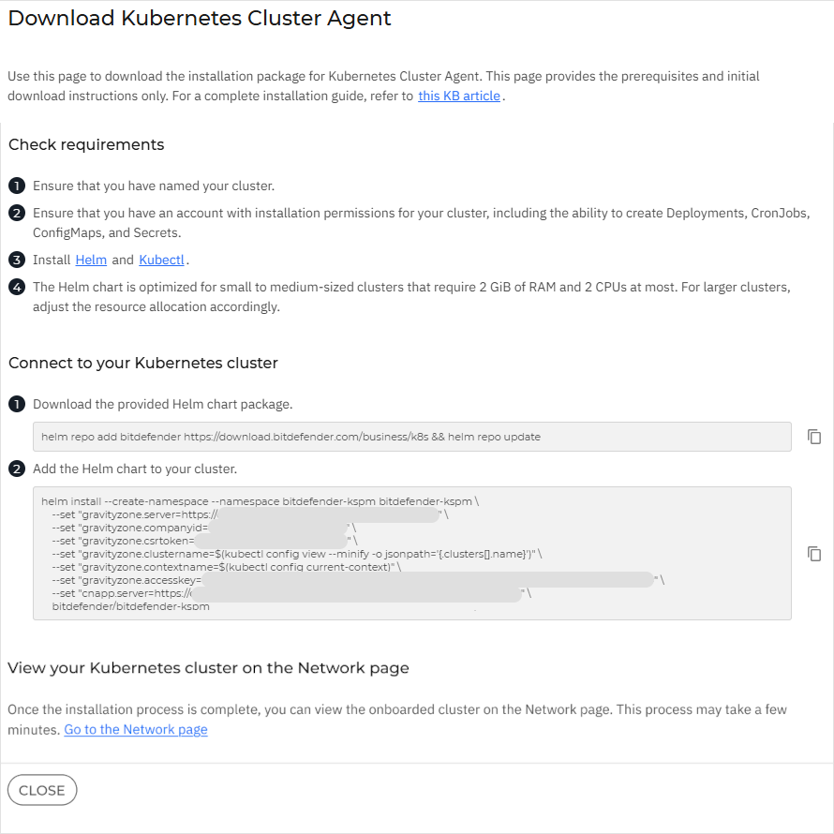Click step 3 badge under Check requirements

click(x=16, y=260)
